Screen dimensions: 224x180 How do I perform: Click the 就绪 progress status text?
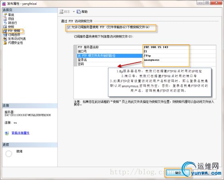19,151
